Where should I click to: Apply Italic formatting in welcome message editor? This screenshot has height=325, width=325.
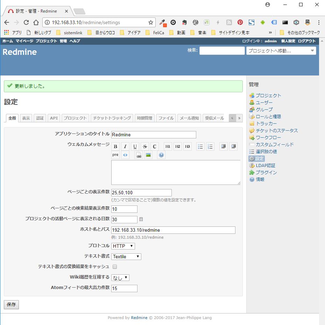click(125, 146)
